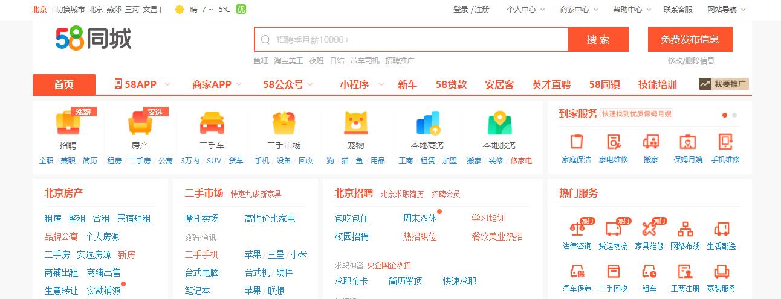
Task: Select the 保姆月嫂 service icon
Action: pyautogui.click(x=687, y=142)
